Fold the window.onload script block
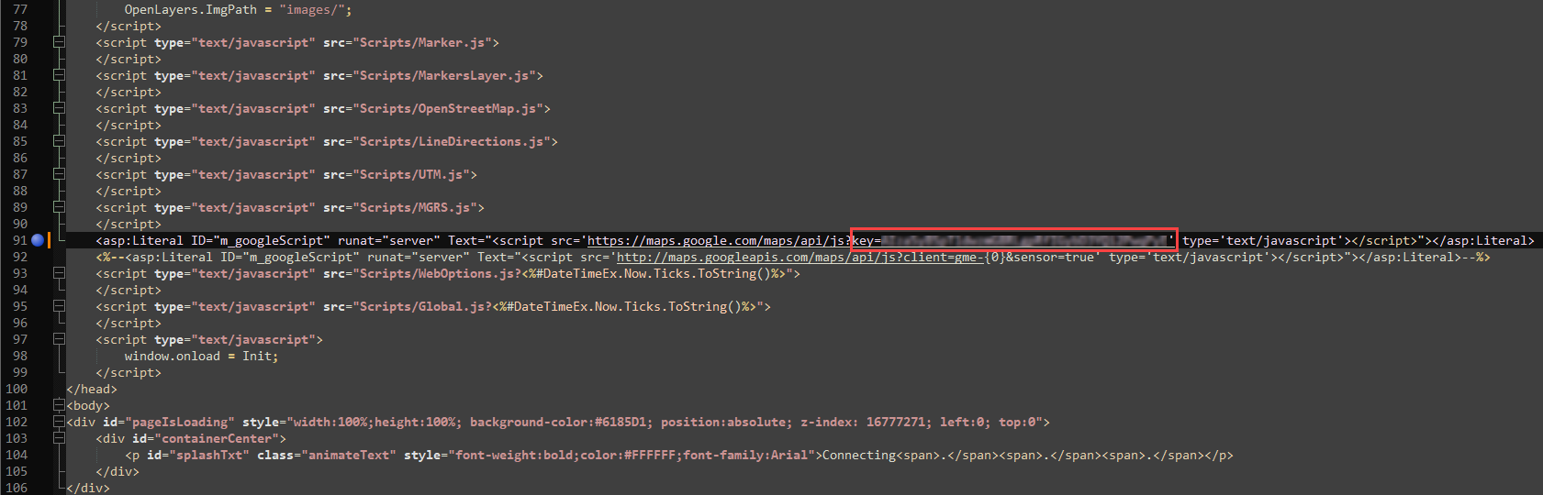This screenshot has width=1543, height=495. [x=59, y=339]
